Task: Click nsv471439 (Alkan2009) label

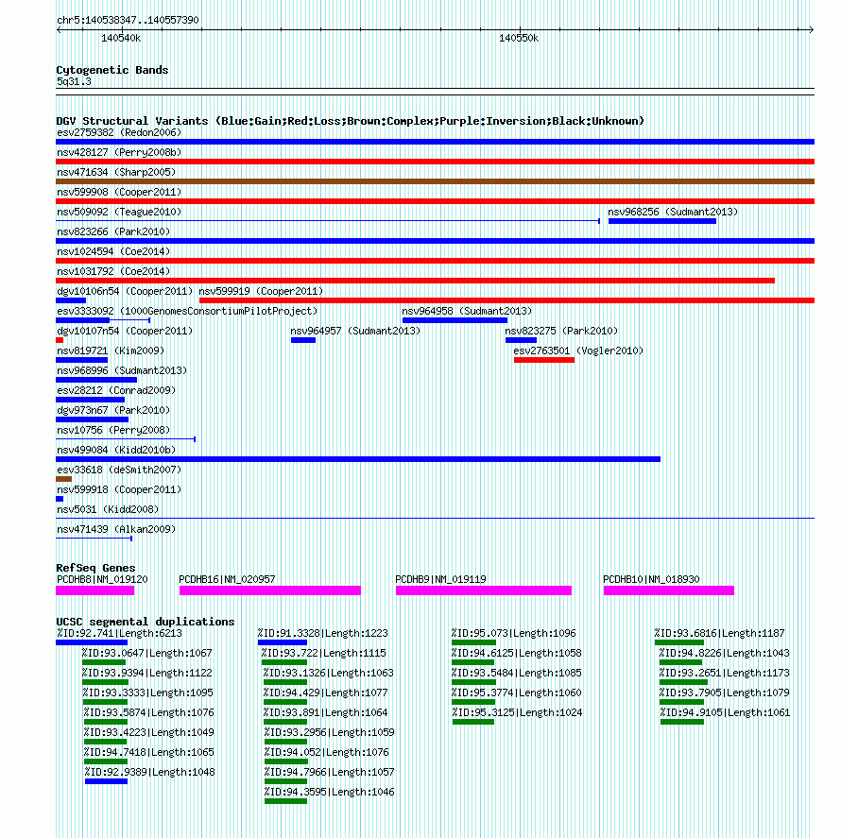Action: click(x=116, y=529)
